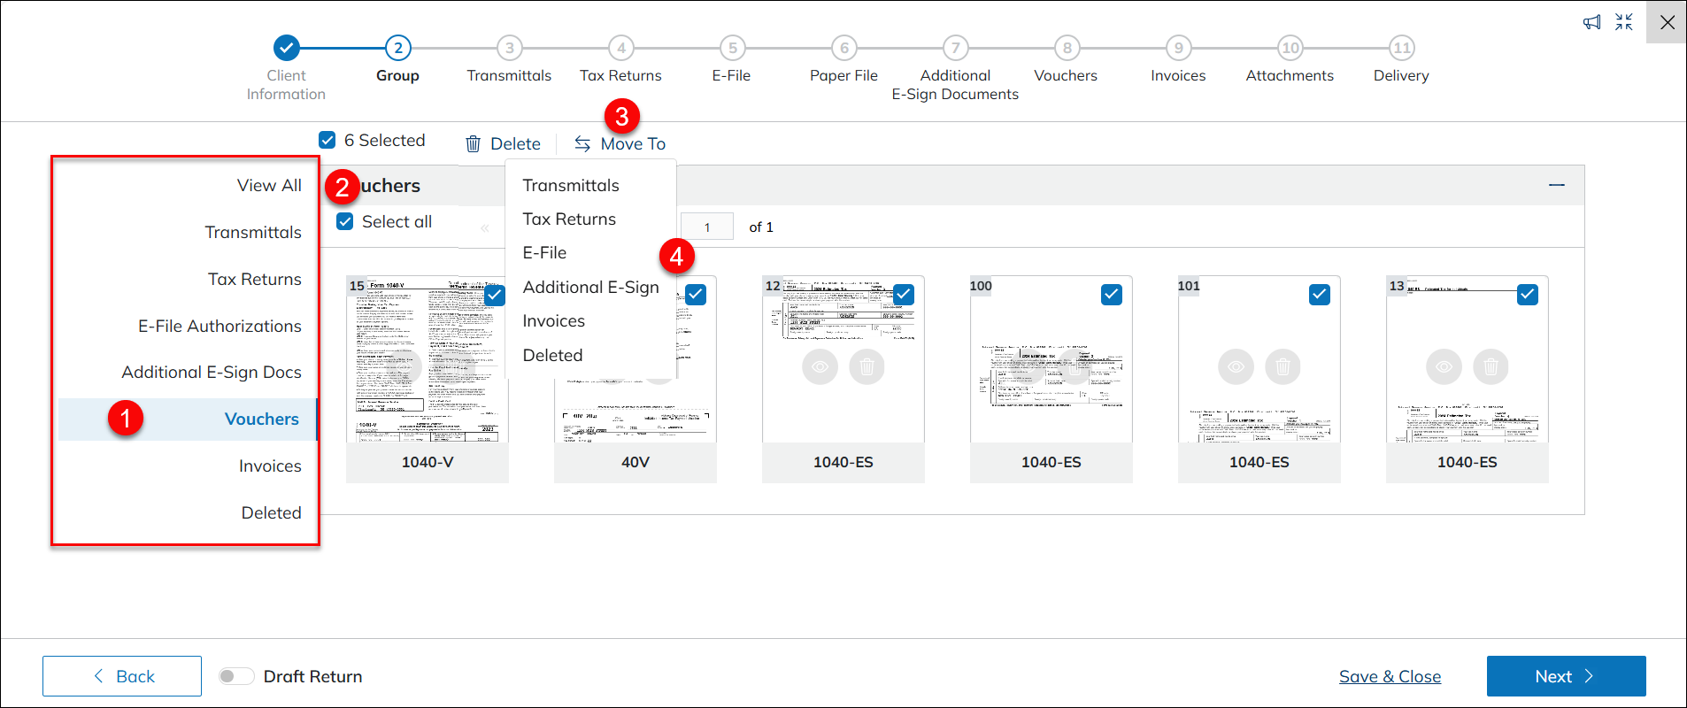The image size is (1687, 708).
Task: Open Transmittals in left sidebar
Action: pos(253,232)
